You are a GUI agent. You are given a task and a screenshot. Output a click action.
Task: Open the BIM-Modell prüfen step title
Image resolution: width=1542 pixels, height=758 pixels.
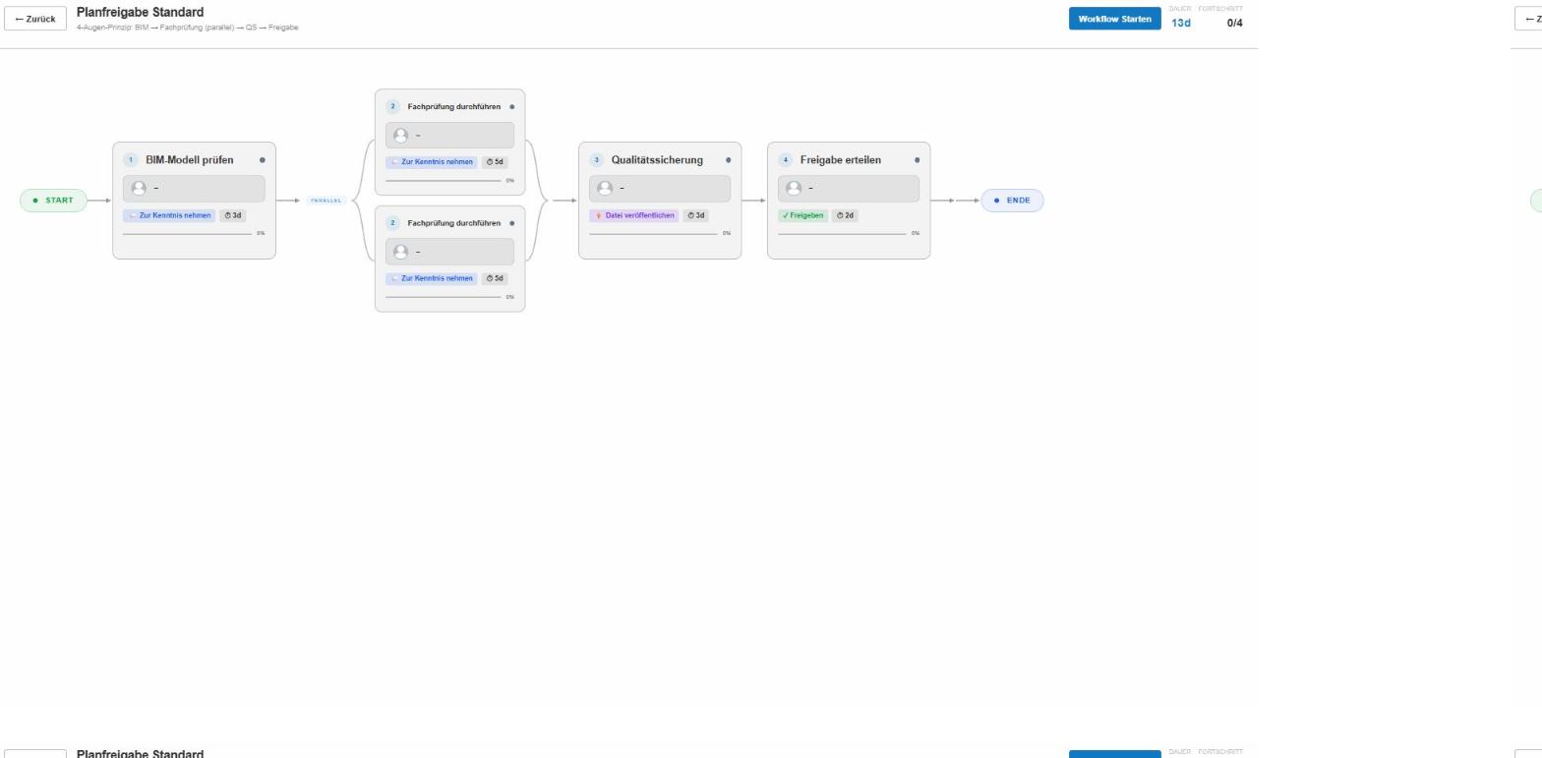190,160
